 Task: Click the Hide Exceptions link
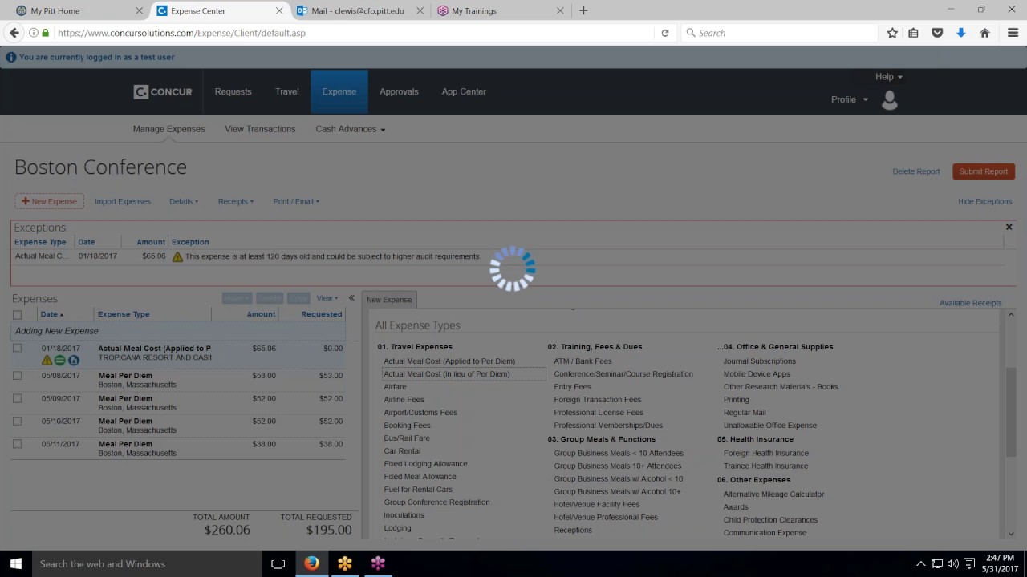(984, 201)
